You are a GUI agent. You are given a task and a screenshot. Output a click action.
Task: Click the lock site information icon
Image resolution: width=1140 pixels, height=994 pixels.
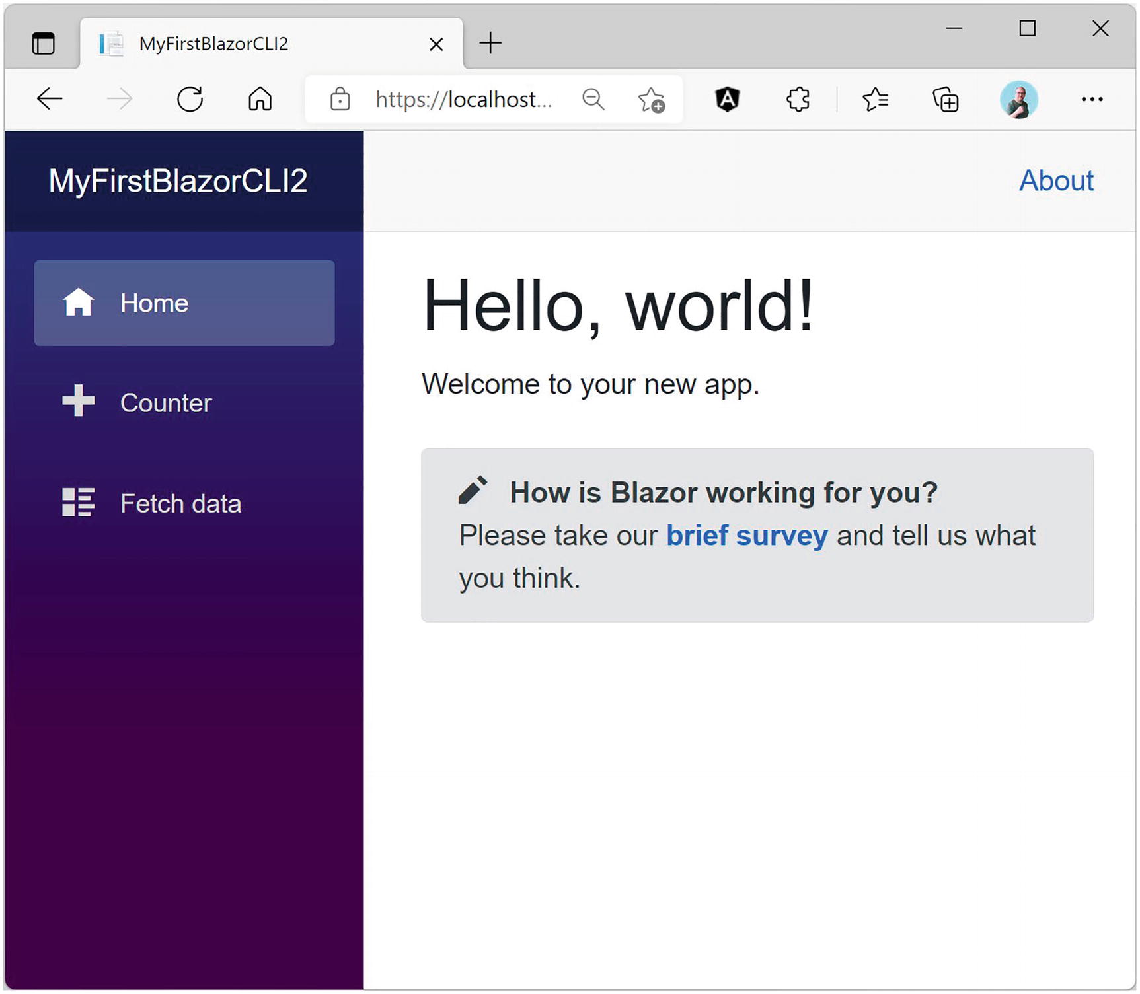click(340, 100)
